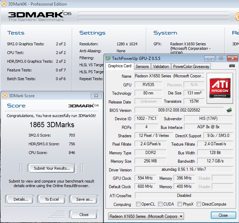
Task: Click the Bus Width 128 Bit field
Action: [215, 153]
